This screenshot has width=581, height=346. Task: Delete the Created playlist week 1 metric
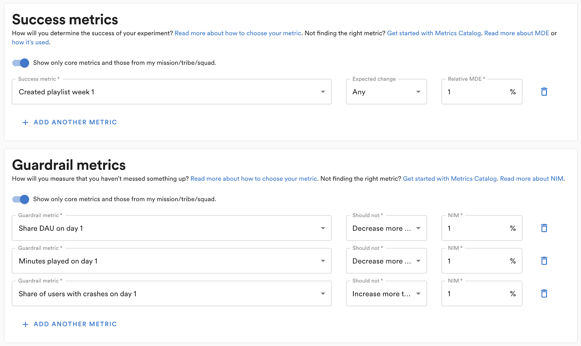pyautogui.click(x=544, y=92)
